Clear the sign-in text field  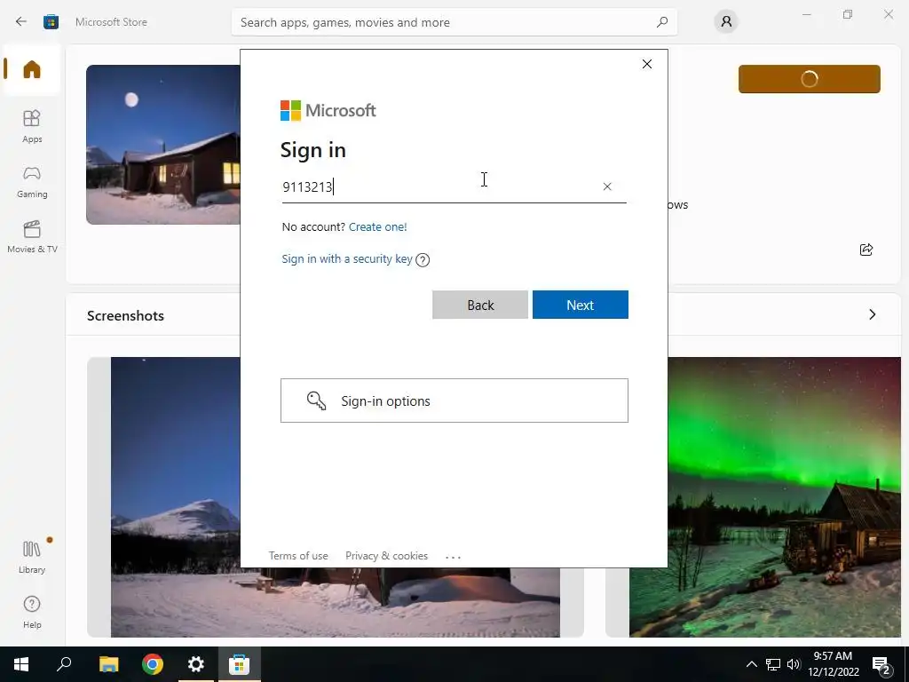(x=607, y=186)
